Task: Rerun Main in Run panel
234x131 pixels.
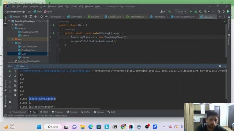Action: click(10, 71)
